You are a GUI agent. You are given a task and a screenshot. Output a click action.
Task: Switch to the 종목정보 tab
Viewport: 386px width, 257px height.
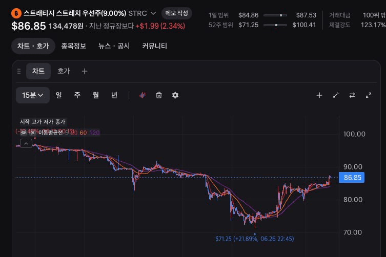point(74,46)
